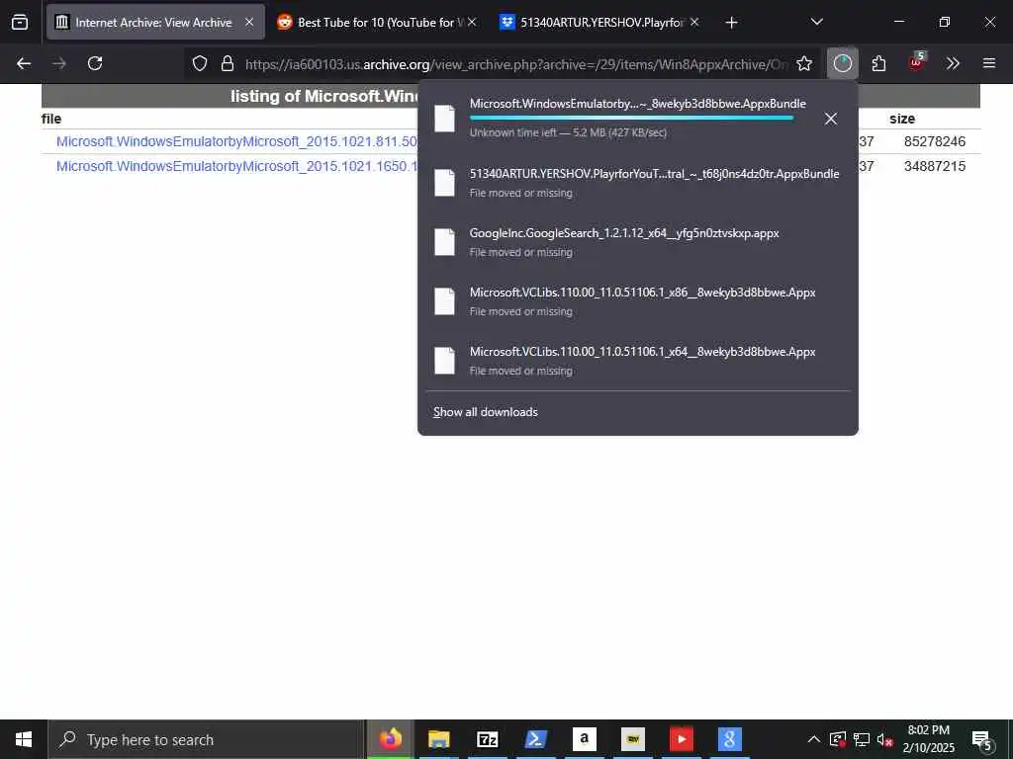The height and width of the screenshot is (759, 1013).
Task: Open the yellow taskbar app icon
Action: tap(632, 739)
